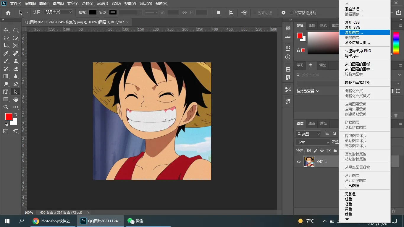Open path arrangement stack icon
The height and width of the screenshot is (227, 404).
pos(244,13)
